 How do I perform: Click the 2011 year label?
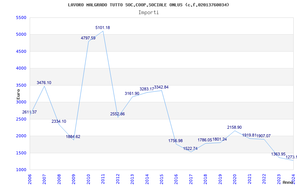103,179
